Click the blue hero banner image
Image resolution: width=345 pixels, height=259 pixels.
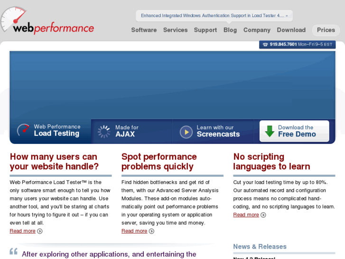pos(173,86)
